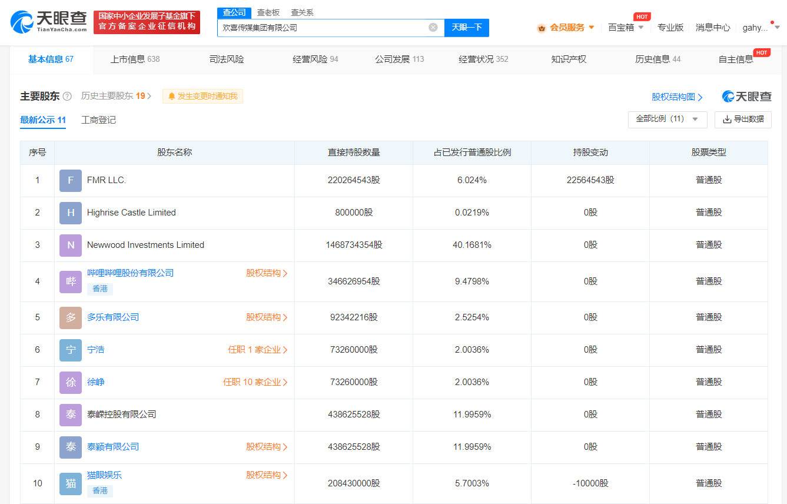Switch to the 工商登记 tab
This screenshot has height=504, width=787.
98,120
